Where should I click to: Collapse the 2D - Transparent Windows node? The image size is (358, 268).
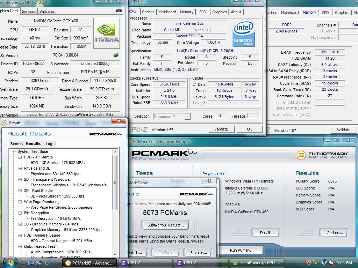point(20,180)
